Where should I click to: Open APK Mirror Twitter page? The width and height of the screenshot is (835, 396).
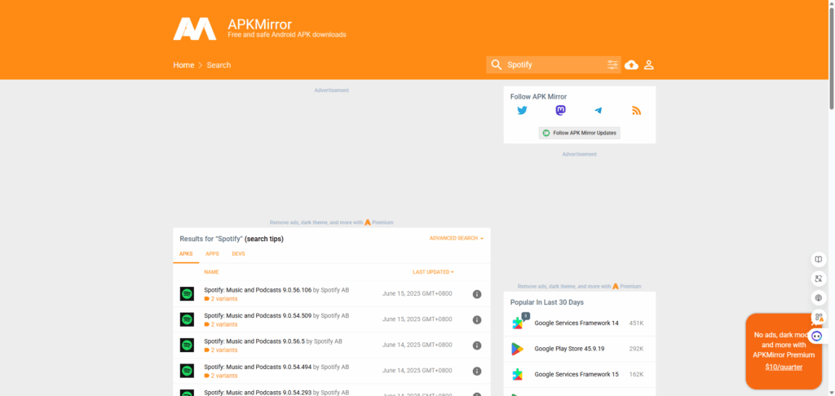pyautogui.click(x=522, y=110)
